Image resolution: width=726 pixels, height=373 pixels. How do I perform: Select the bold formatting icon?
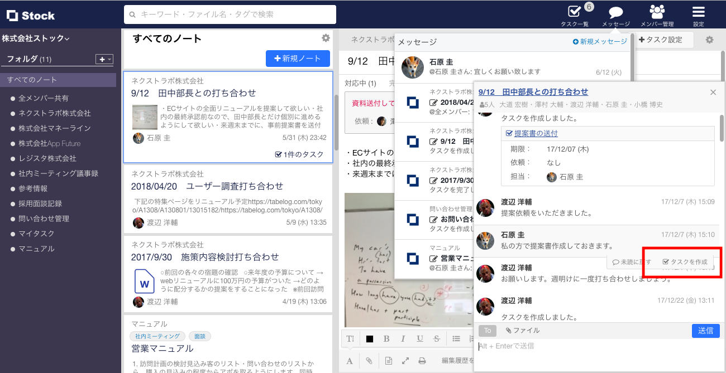(388, 338)
